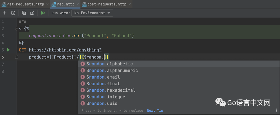The width and height of the screenshot is (280, 115).
Task: Close the req.http tab
Action: click(78, 4)
